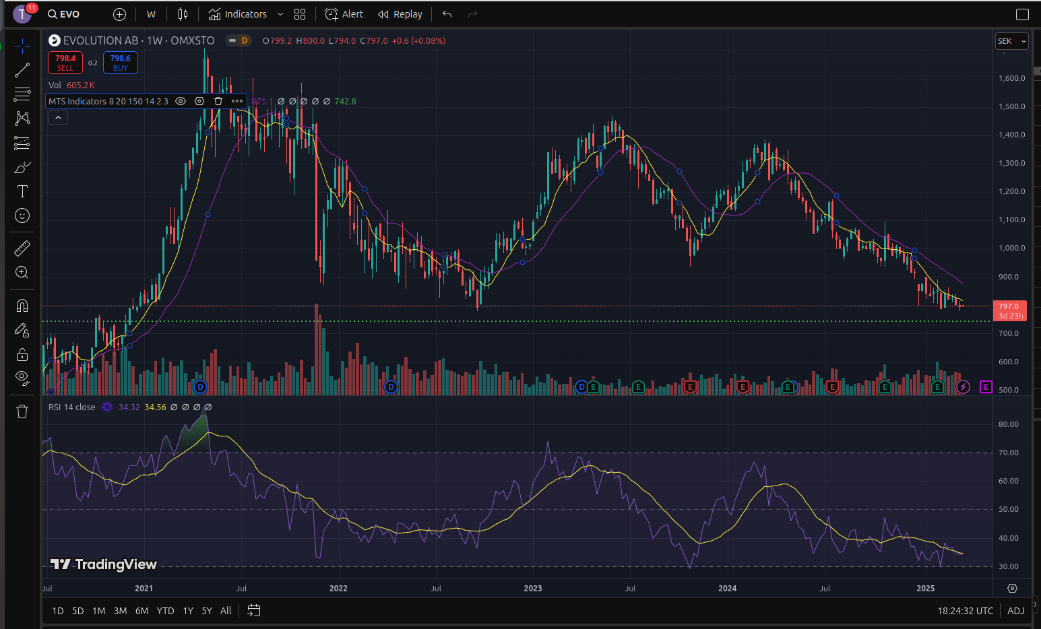Expand the indicators favorites dropdown arrow
The width and height of the screenshot is (1041, 629).
click(x=280, y=14)
